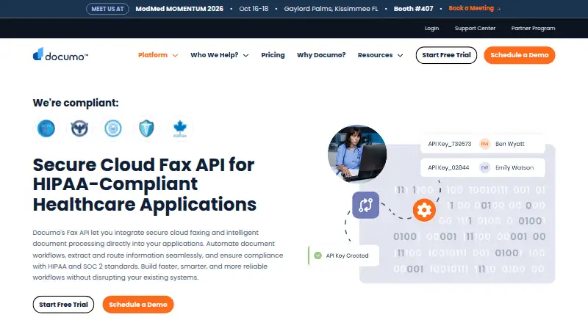Viewport: 588px width, 323px height.
Task: Click the Documo logo
Action: tap(60, 55)
